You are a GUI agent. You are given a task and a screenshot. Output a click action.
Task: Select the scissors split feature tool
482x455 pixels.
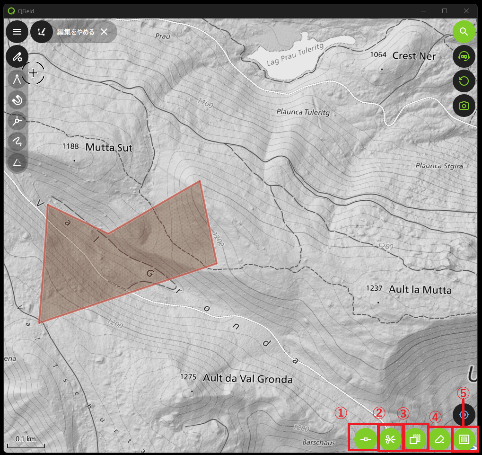point(390,439)
